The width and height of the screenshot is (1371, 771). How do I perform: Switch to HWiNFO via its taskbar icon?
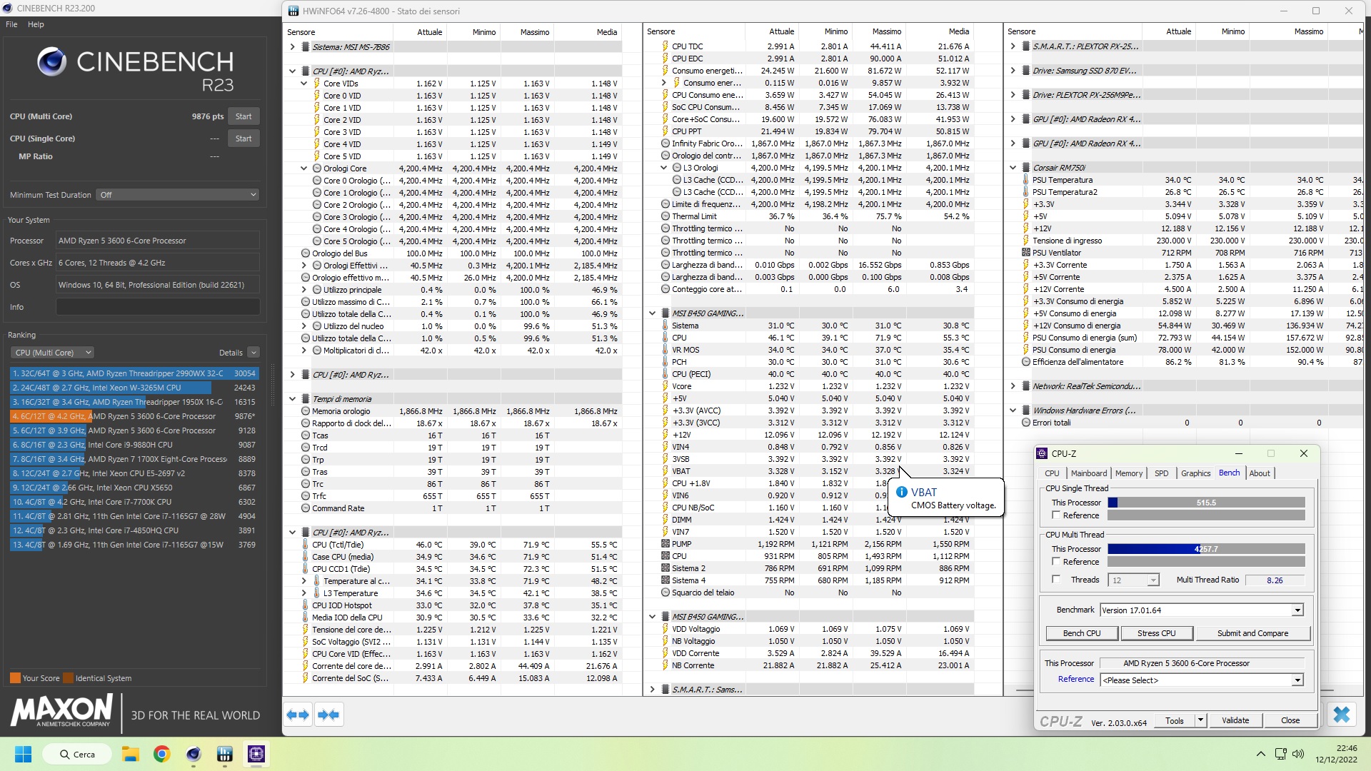point(225,754)
